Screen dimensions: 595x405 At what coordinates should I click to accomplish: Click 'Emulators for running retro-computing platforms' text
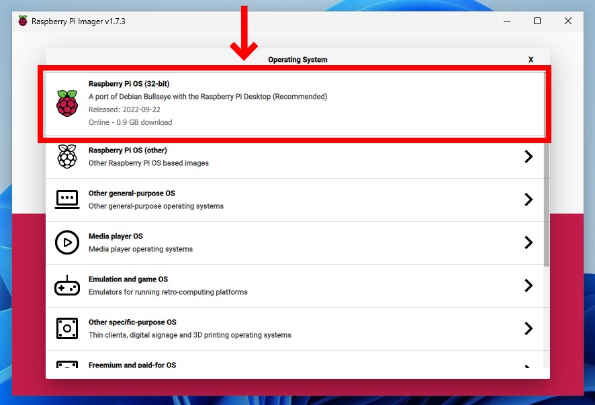[168, 292]
